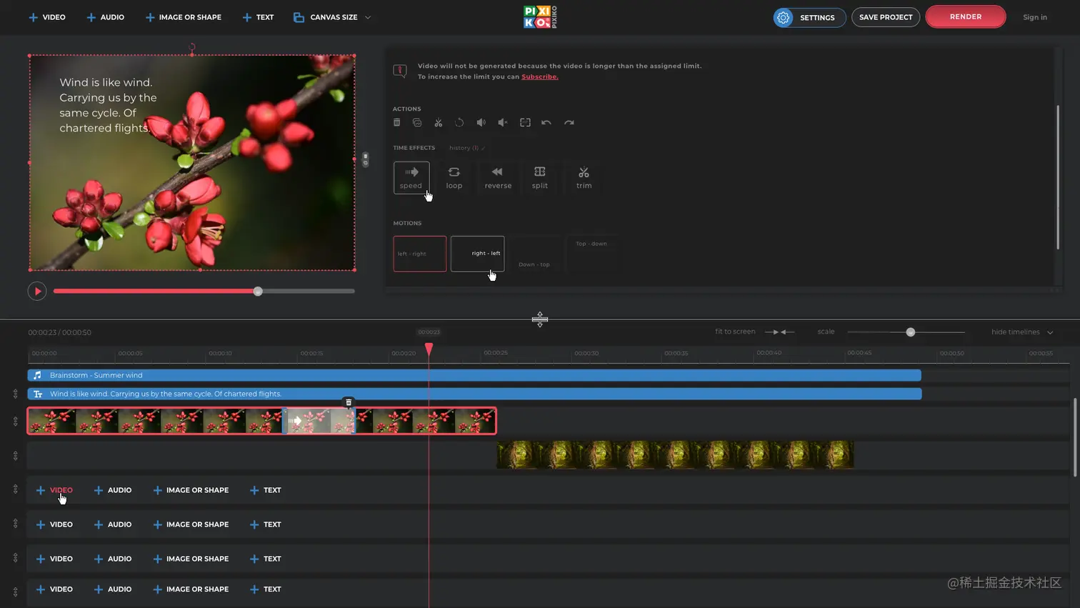The width and height of the screenshot is (1080, 608).
Task: Add Text on first empty timeline row
Action: click(265, 490)
